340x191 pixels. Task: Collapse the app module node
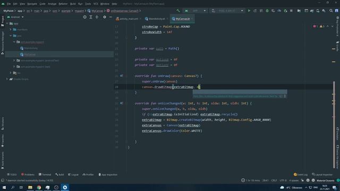pos(7,23)
